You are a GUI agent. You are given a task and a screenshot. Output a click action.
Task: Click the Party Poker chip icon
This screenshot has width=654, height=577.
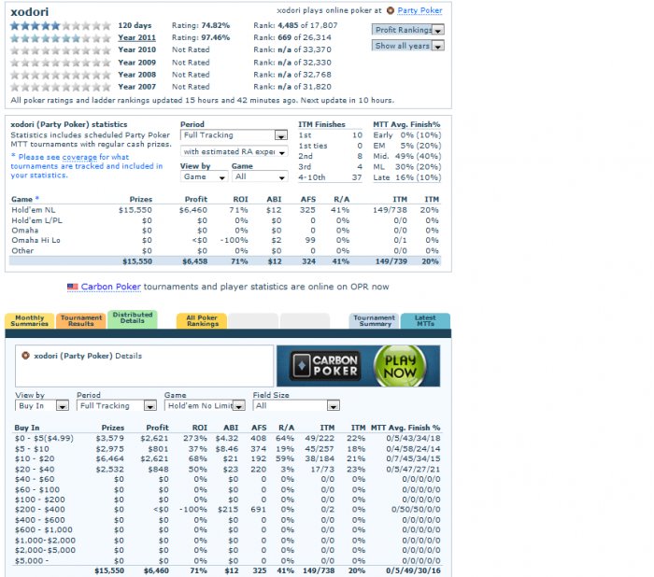coord(390,10)
